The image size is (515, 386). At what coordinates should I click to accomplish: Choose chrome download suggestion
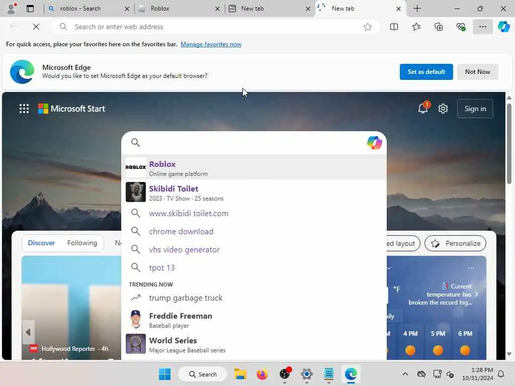click(x=254, y=231)
